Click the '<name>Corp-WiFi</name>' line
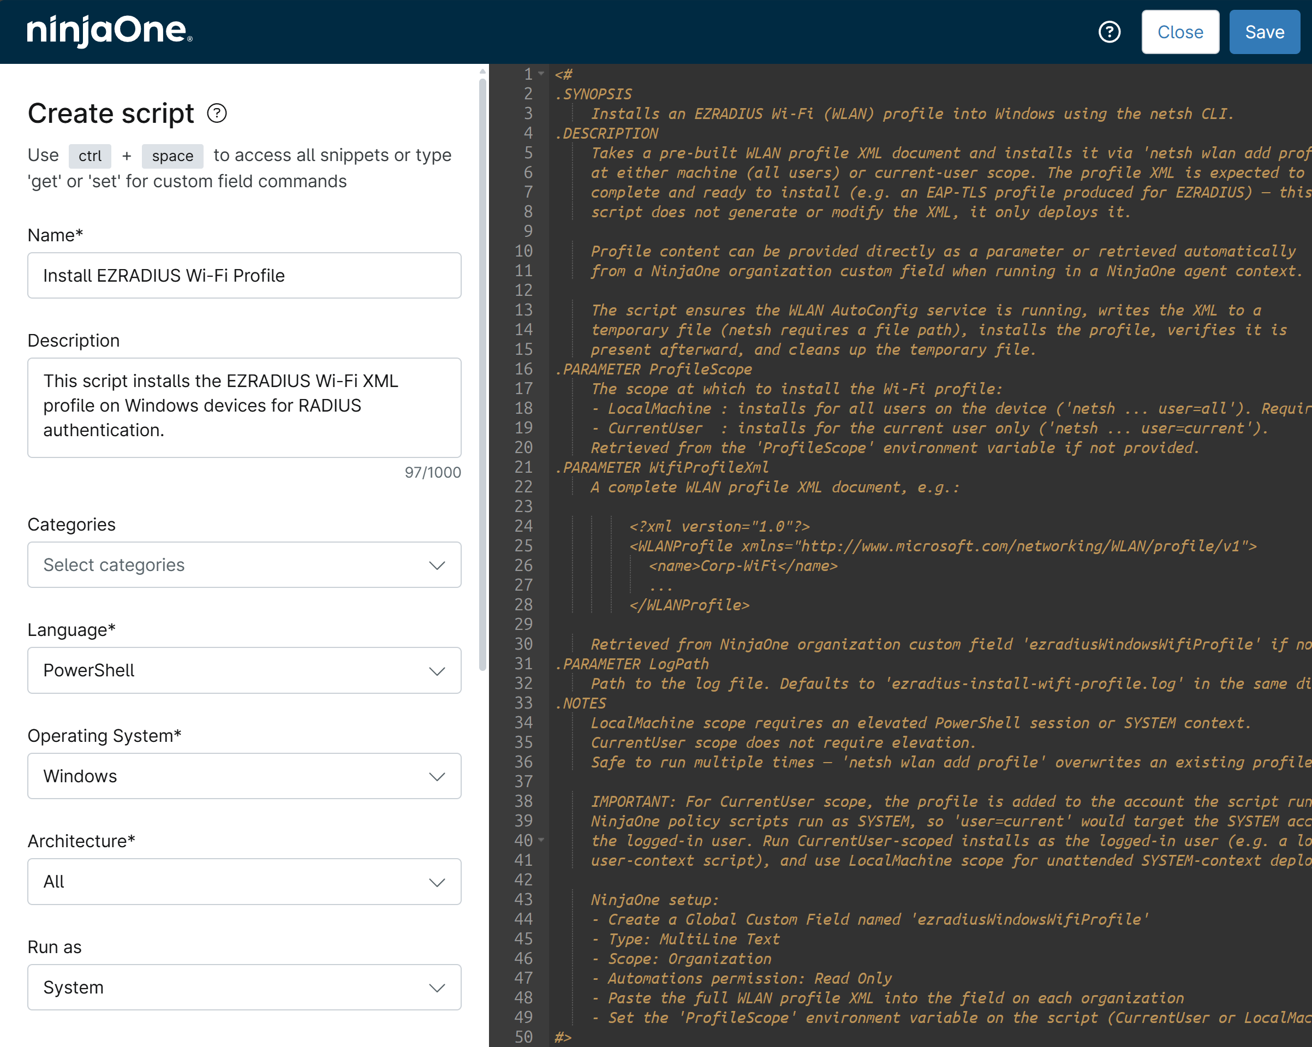 point(743,566)
